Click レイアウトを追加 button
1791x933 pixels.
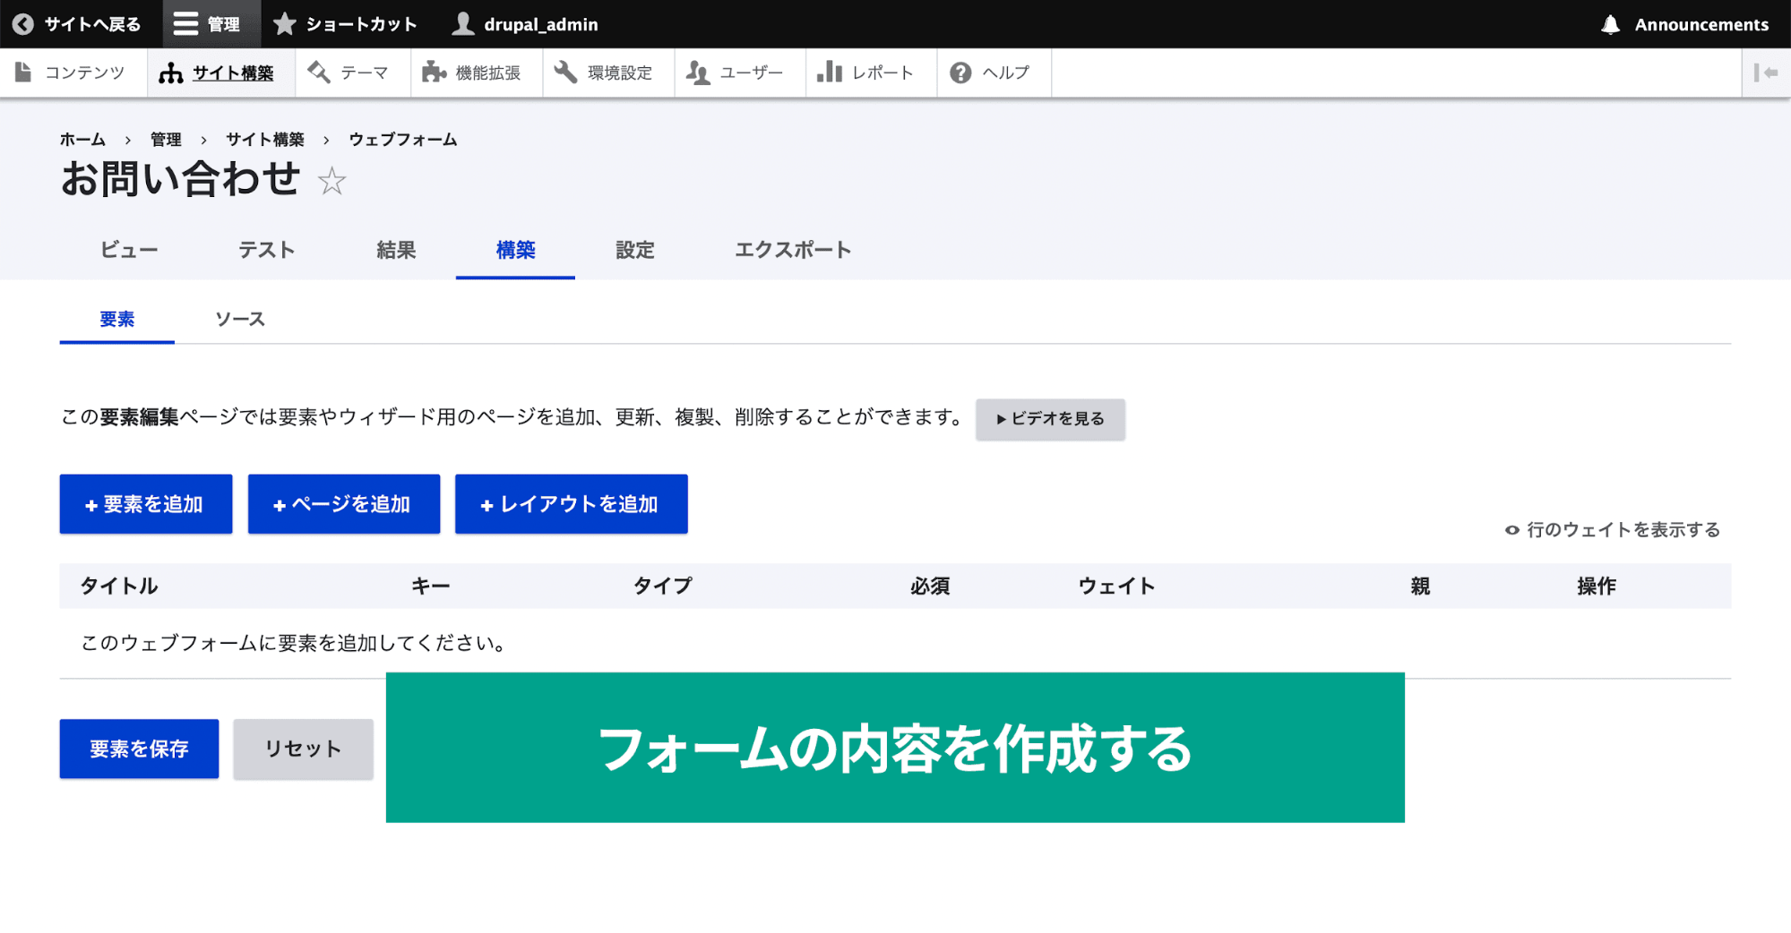coord(572,504)
